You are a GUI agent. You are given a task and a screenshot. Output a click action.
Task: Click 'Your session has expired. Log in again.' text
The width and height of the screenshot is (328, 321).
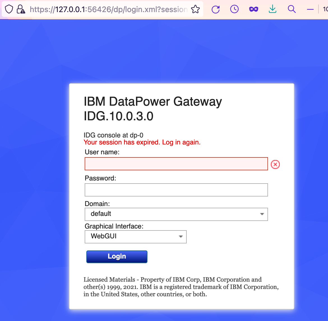(142, 142)
